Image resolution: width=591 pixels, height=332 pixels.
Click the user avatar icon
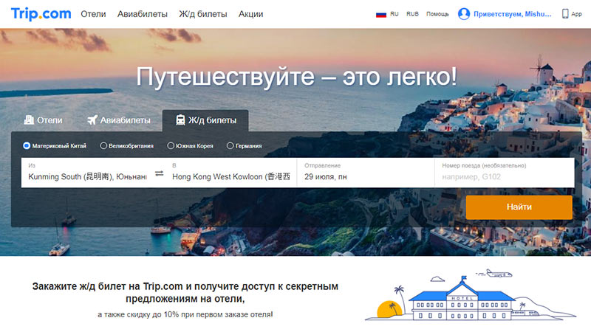tap(464, 14)
